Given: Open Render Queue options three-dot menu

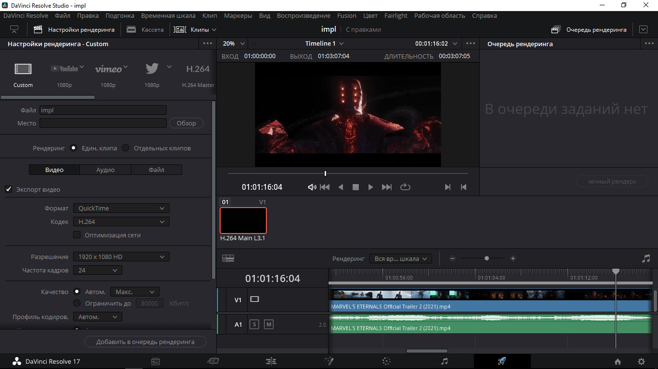Looking at the screenshot, I should click(x=649, y=43).
